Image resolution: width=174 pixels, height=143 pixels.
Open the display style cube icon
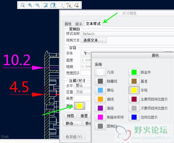(x=53, y=5)
